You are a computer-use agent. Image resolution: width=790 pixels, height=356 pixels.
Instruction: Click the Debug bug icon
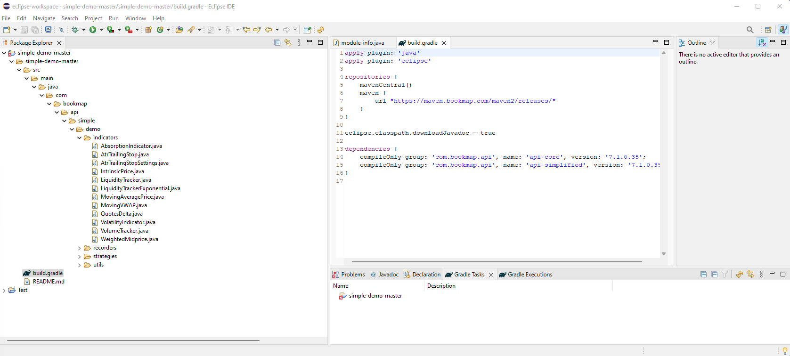[x=75, y=30]
